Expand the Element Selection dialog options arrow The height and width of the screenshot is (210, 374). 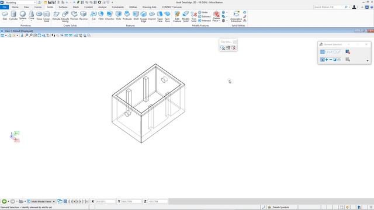click(x=368, y=61)
